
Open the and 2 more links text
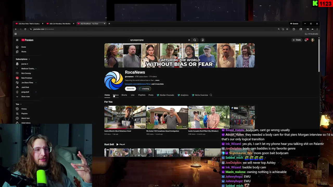158,84
